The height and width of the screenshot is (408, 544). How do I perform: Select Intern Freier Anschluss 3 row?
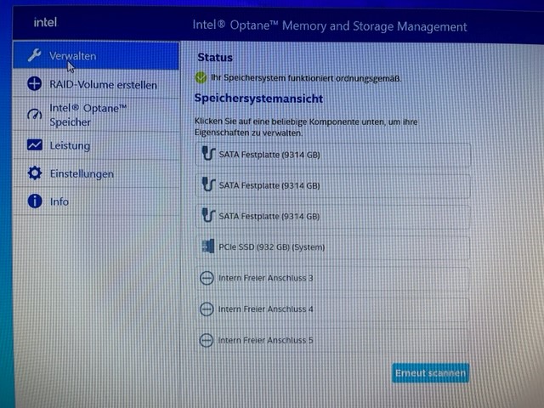click(x=332, y=278)
